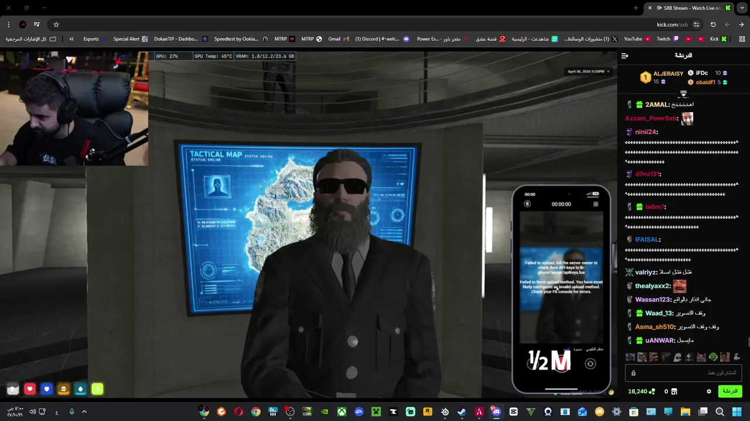Open the Windows Start menu
Screen dimensions: 750x421
(x=737, y=412)
